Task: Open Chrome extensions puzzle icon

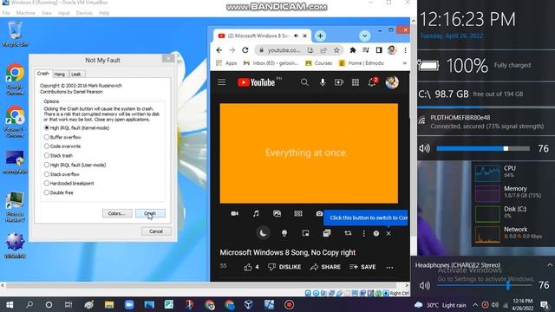Action: tap(353, 50)
